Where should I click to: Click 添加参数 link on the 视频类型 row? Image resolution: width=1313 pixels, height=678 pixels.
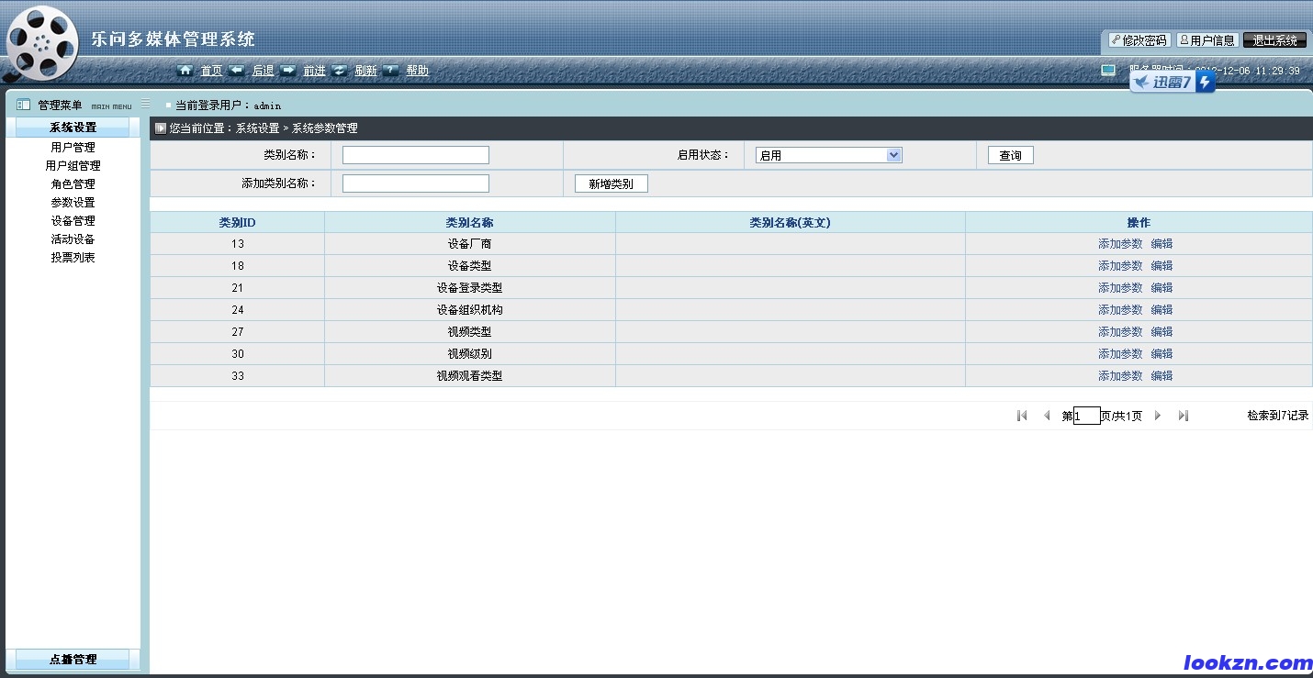1118,331
